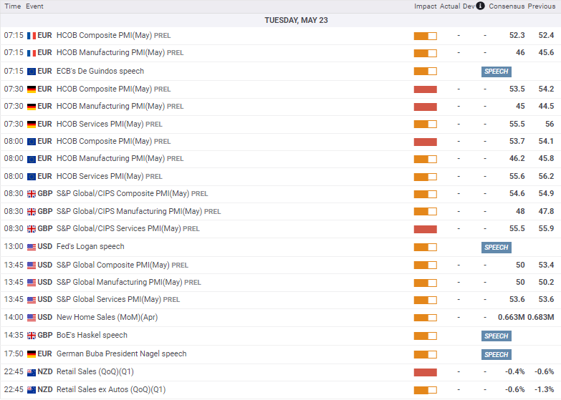Click orange impact bar for S&P Global Manufacturing PMI
The width and height of the screenshot is (561, 400).
(x=426, y=283)
